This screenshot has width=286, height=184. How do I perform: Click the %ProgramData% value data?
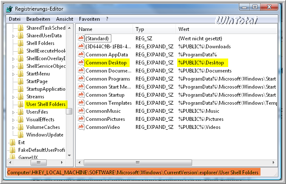(x=198, y=55)
